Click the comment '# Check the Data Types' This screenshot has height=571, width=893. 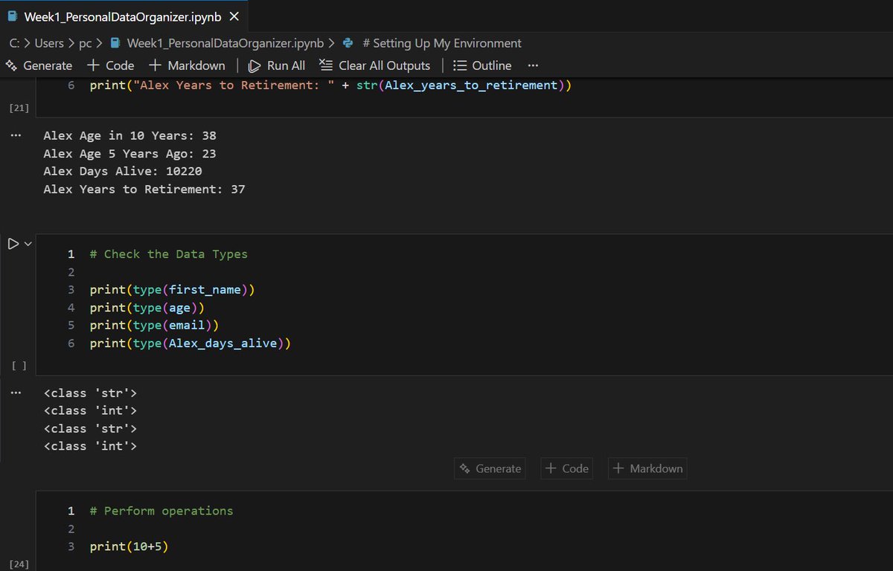(169, 254)
